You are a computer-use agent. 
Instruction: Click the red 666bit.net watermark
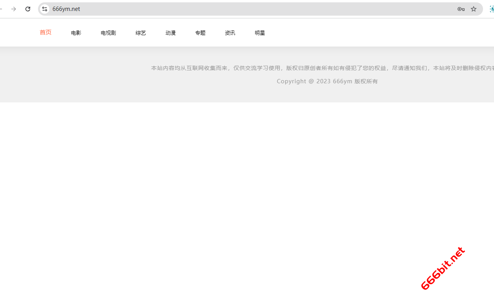tap(443, 269)
